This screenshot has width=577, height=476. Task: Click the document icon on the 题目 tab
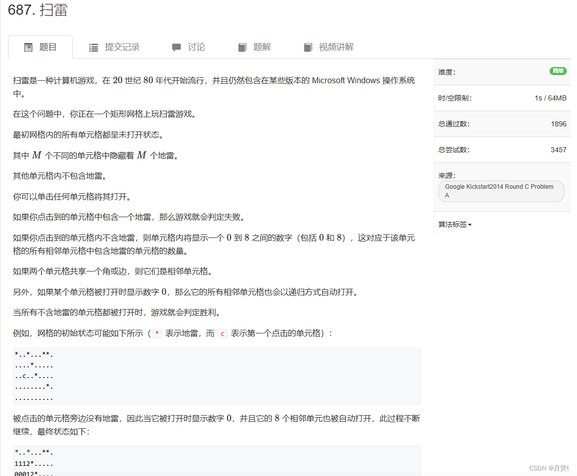[28, 47]
